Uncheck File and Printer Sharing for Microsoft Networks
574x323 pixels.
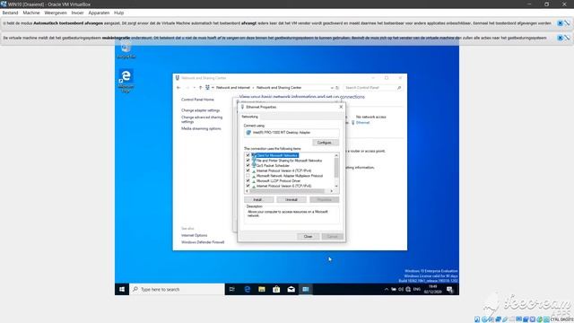pyautogui.click(x=248, y=161)
